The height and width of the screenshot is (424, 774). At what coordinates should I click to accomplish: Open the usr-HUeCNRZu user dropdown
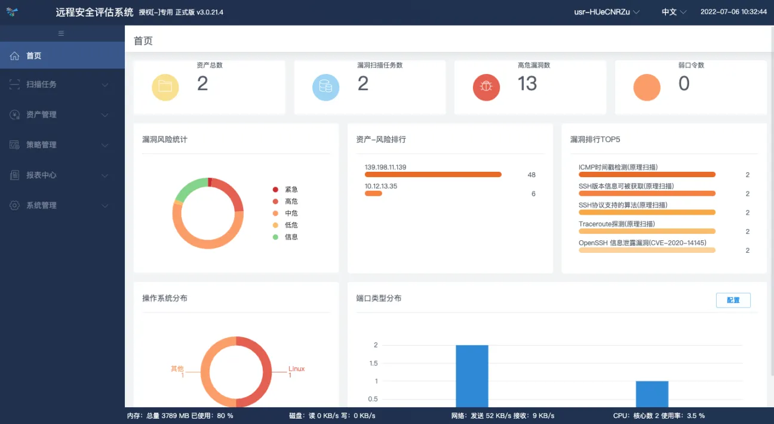(x=606, y=12)
